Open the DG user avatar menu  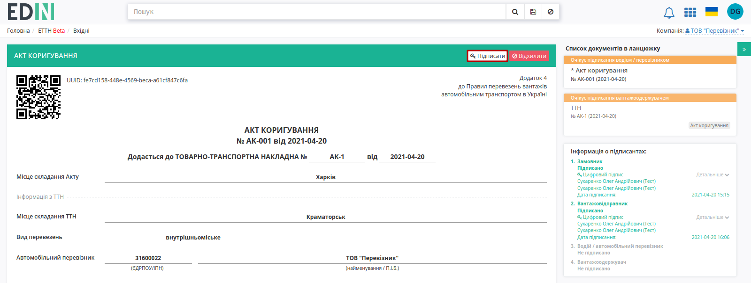(x=735, y=12)
